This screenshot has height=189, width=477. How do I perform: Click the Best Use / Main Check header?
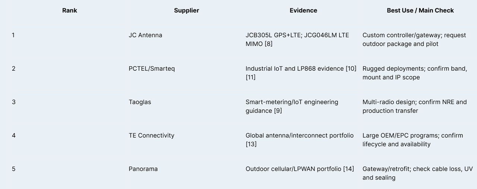click(x=420, y=10)
